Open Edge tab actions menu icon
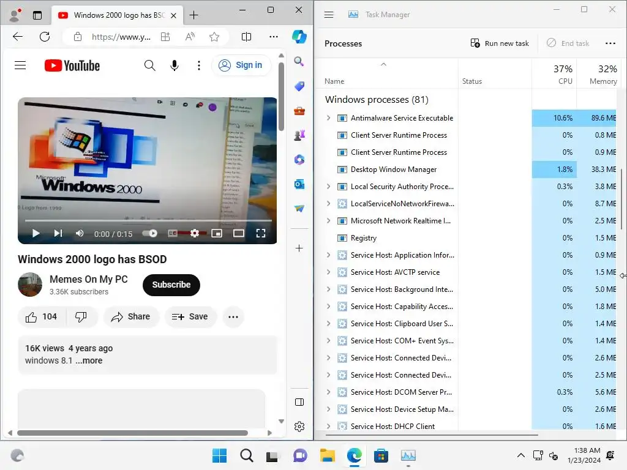627x470 pixels. coord(37,15)
